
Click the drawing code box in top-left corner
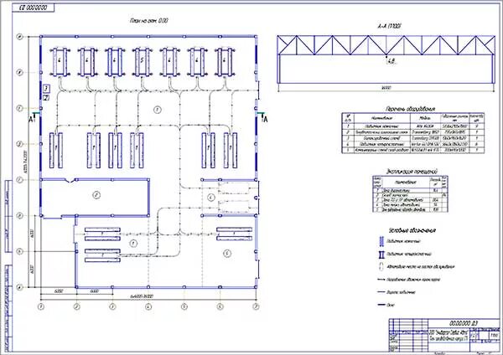coord(33,8)
